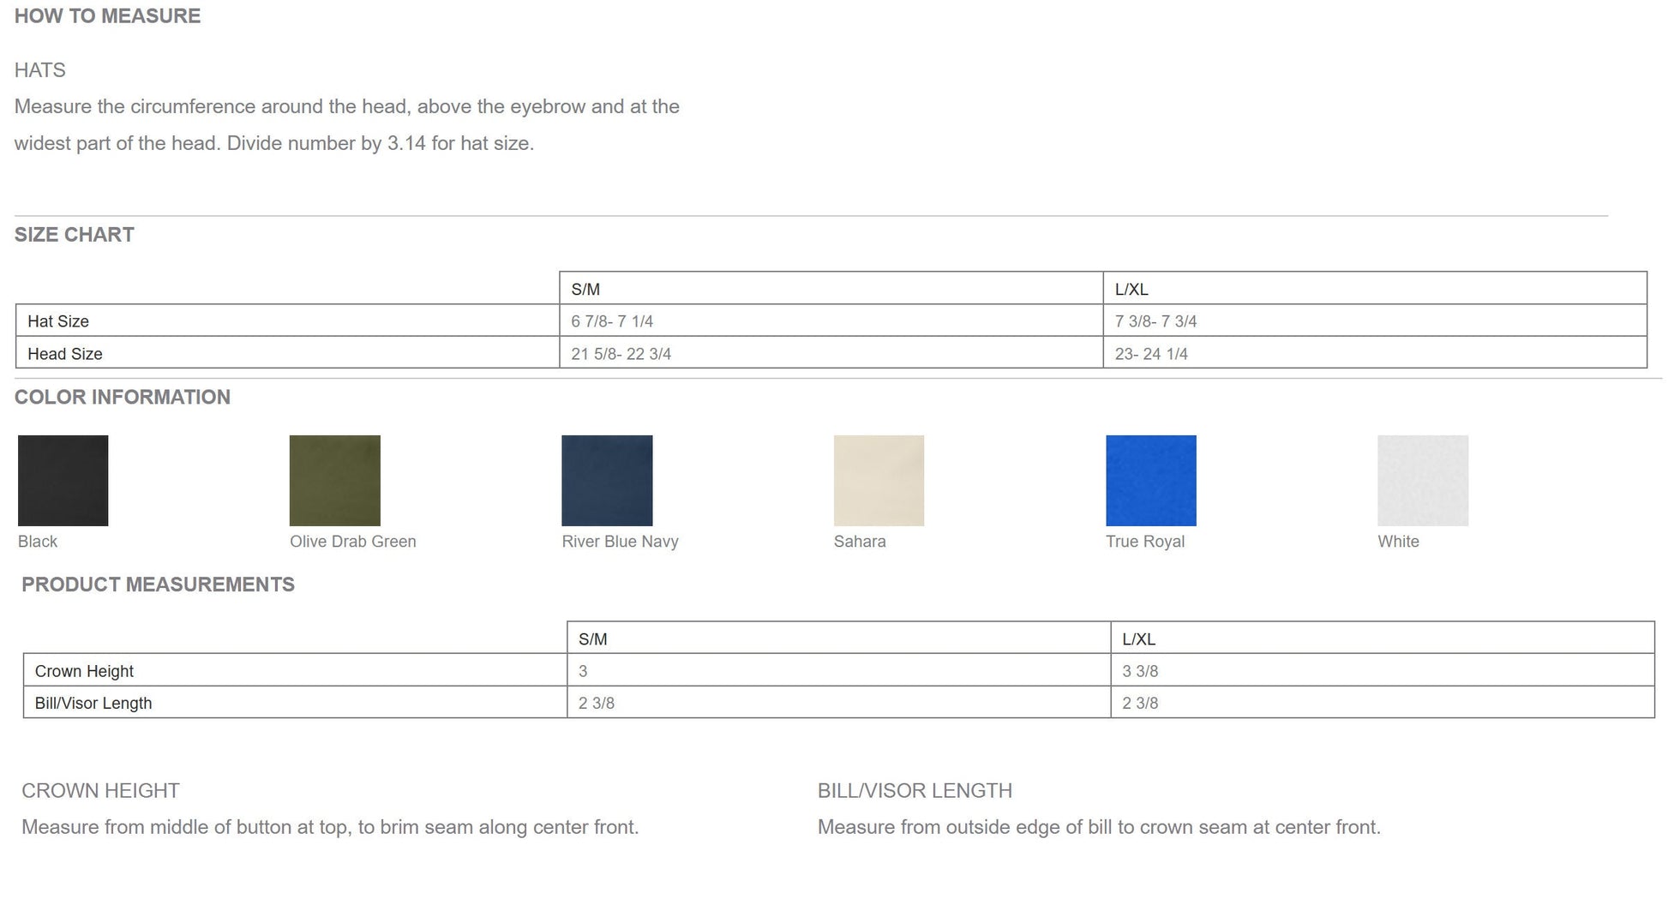1668x899 pixels.
Task: Click the Hat Size row label
Action: [x=58, y=321]
